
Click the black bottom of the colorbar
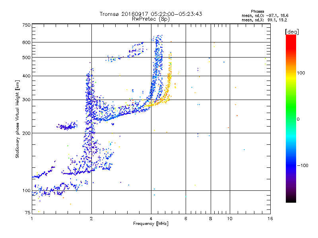point(291,200)
